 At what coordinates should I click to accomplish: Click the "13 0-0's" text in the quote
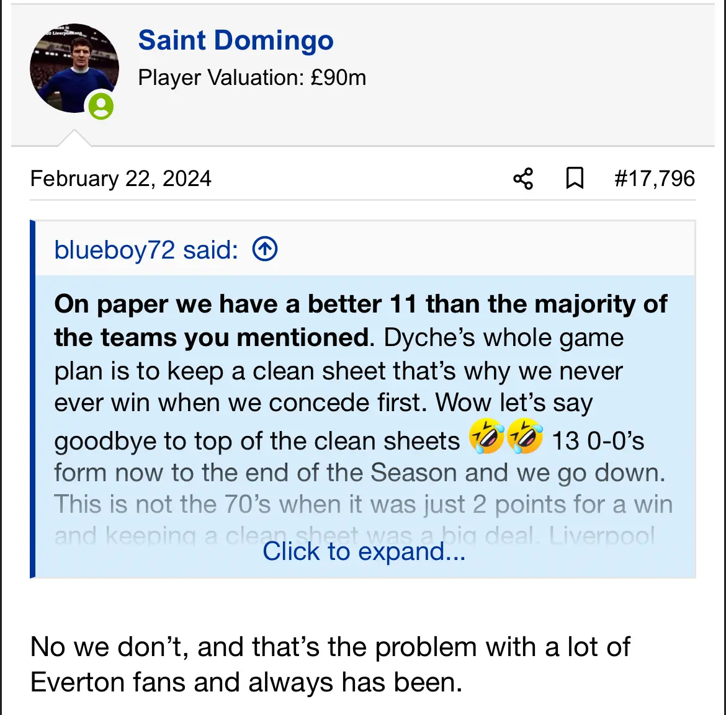coord(598,441)
